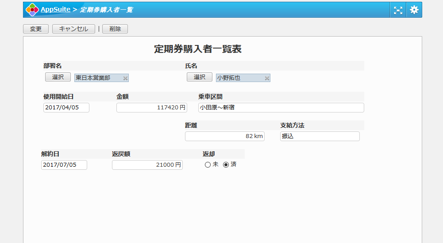Click the 距離 km input field
This screenshot has width=443, height=243.
coord(224,136)
